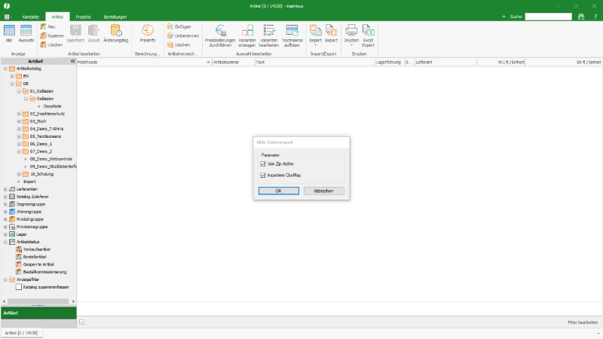Screen dimensions: 603x339
Task: Expand 10_Schulung folder
Action: 19,174
